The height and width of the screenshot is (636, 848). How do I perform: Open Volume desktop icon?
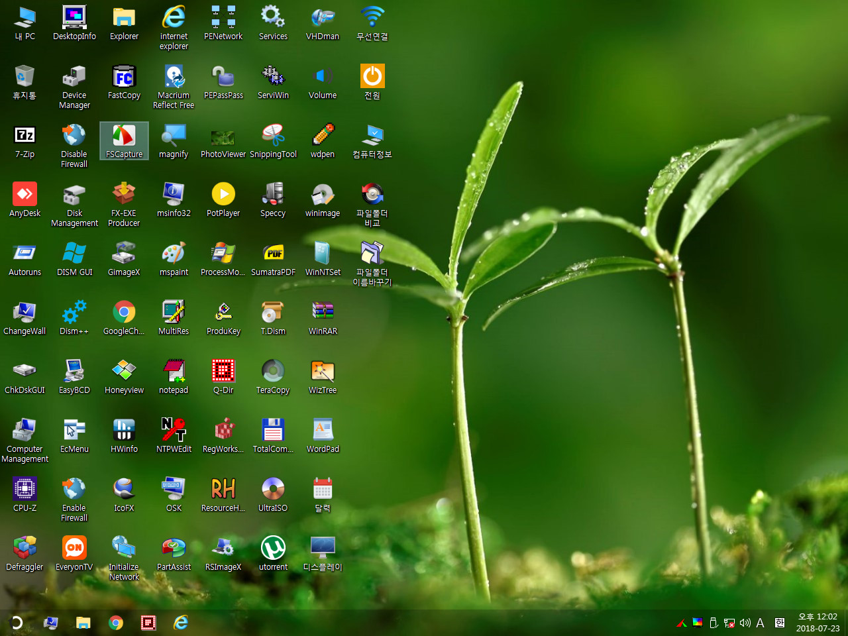(x=323, y=82)
